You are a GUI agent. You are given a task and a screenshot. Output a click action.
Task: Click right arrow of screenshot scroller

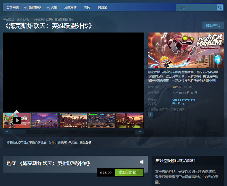tap(140, 132)
